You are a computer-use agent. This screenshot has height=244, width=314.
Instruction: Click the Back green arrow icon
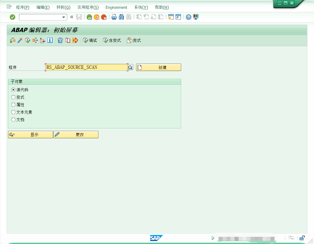[89, 17]
